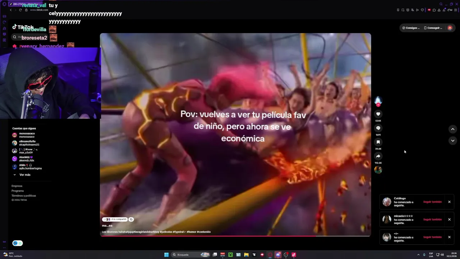Open the Ahlin followed account
460x259 pixels.
tap(27, 167)
